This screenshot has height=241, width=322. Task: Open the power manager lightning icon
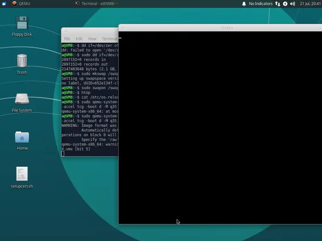pos(285,4)
